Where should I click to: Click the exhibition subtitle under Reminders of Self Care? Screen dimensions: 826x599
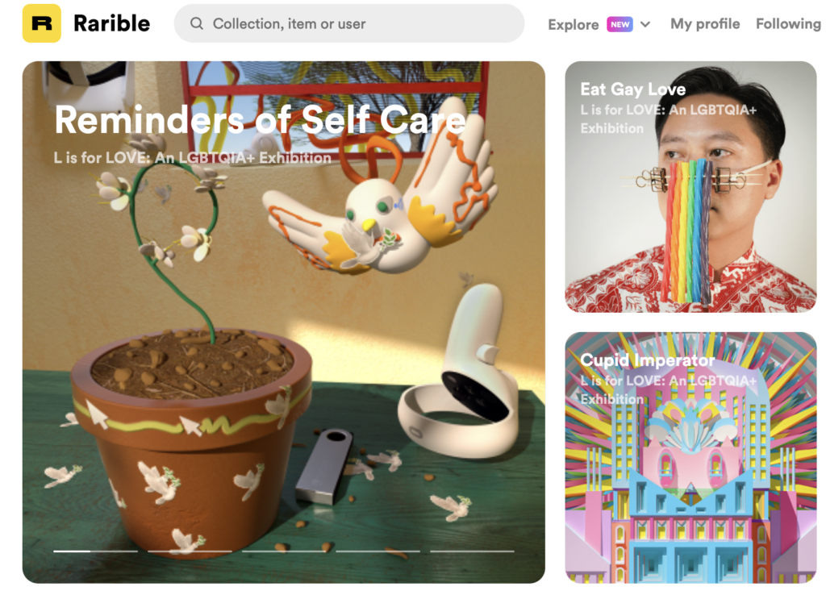pyautogui.click(x=192, y=157)
